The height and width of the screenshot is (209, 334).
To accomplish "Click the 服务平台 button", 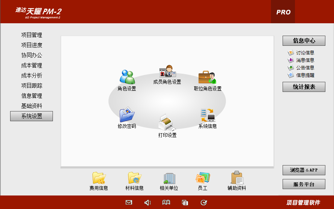I will coord(304,184).
